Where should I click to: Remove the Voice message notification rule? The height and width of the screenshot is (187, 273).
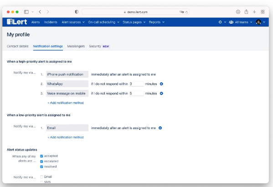(x=161, y=93)
